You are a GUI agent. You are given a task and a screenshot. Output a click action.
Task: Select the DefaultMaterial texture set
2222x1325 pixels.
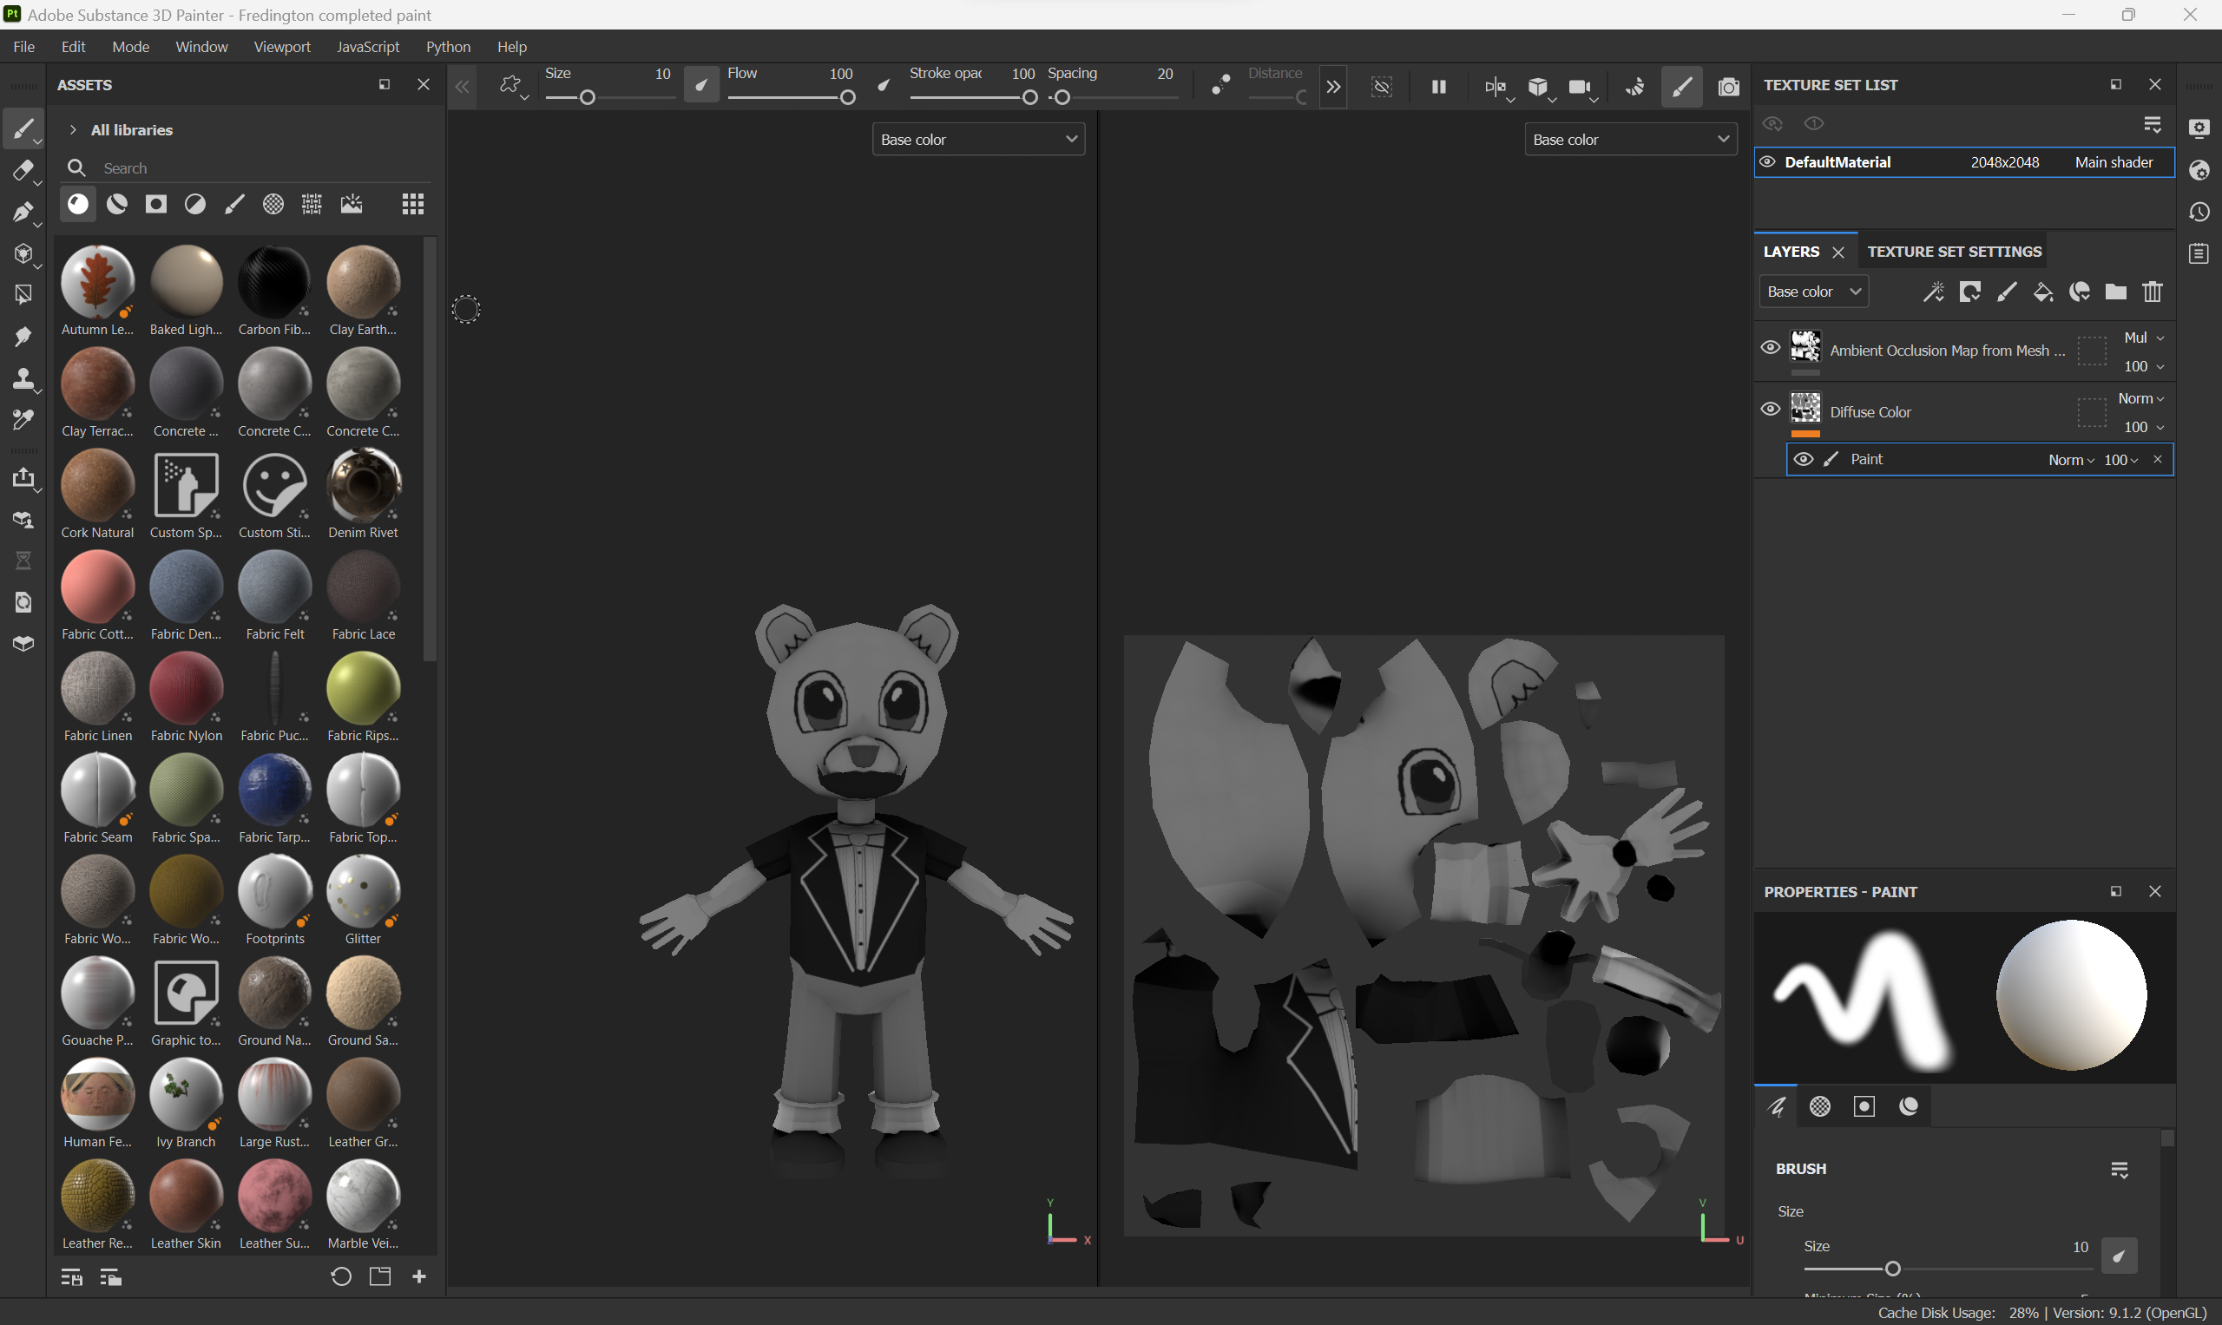point(1837,162)
